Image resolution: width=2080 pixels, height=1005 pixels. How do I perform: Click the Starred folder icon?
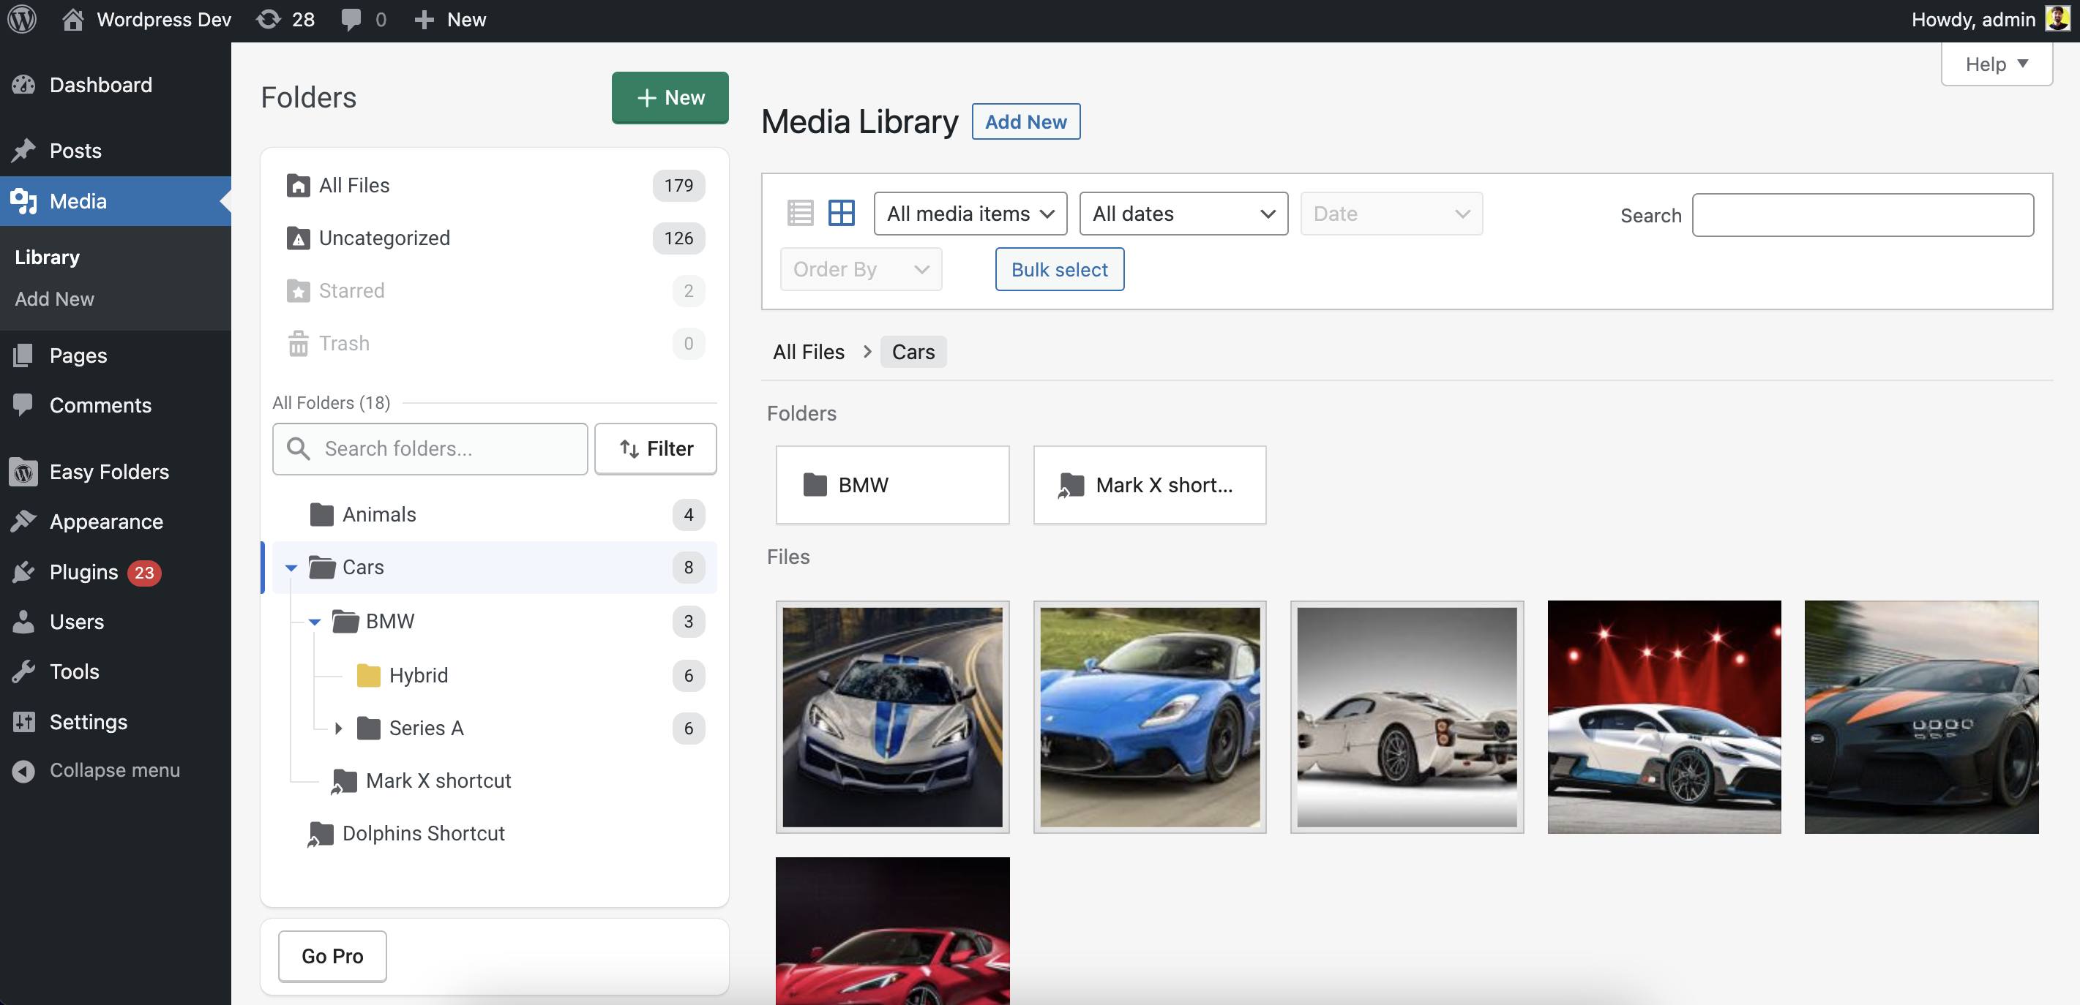[297, 290]
